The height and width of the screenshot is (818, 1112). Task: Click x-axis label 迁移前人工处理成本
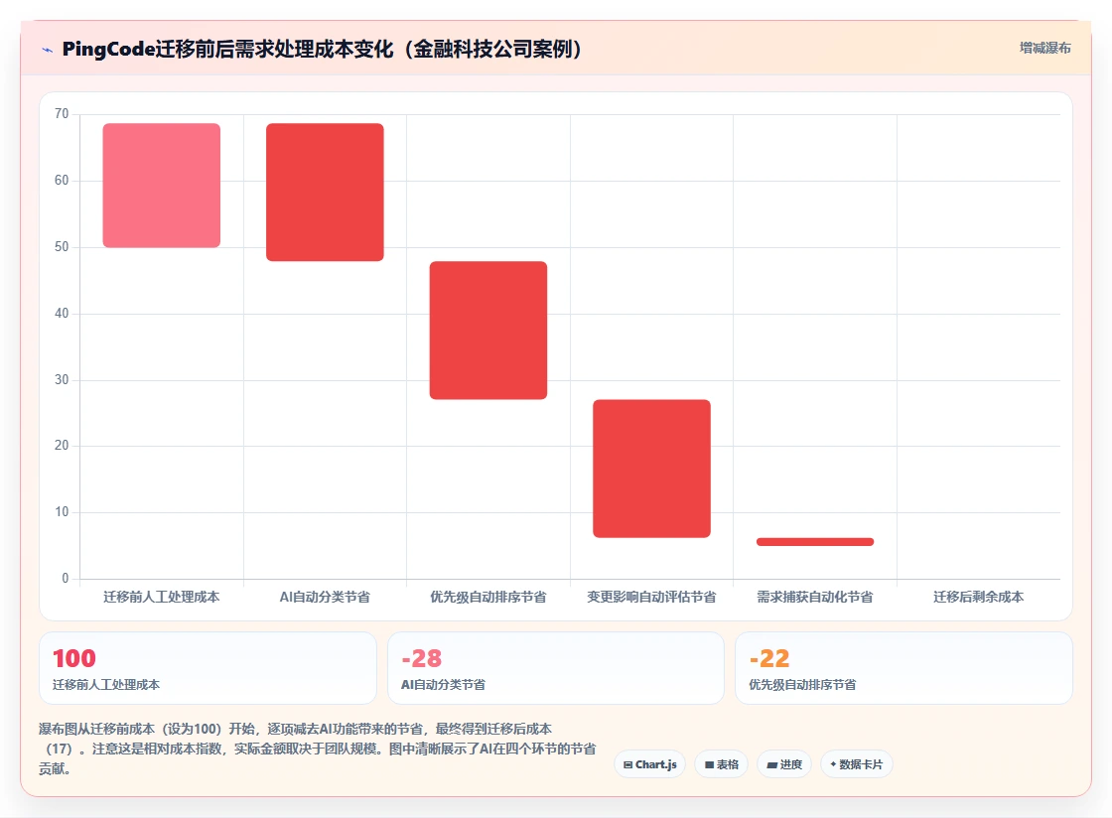[162, 597]
